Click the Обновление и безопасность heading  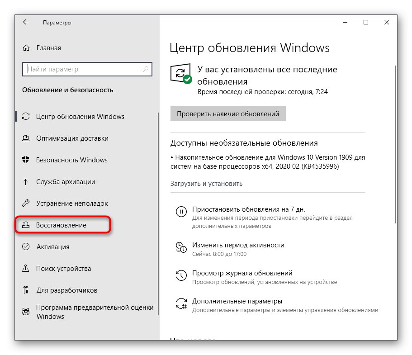[67, 90]
